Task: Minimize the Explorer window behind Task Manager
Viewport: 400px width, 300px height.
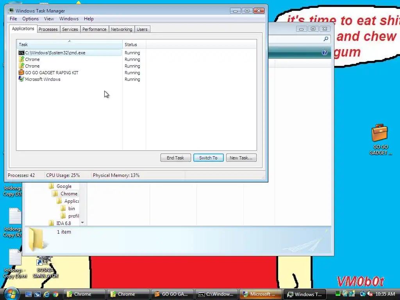Action: (301, 29)
